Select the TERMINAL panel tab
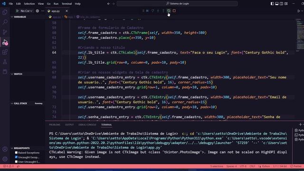This screenshot has height=171, width=304. click(x=106, y=124)
